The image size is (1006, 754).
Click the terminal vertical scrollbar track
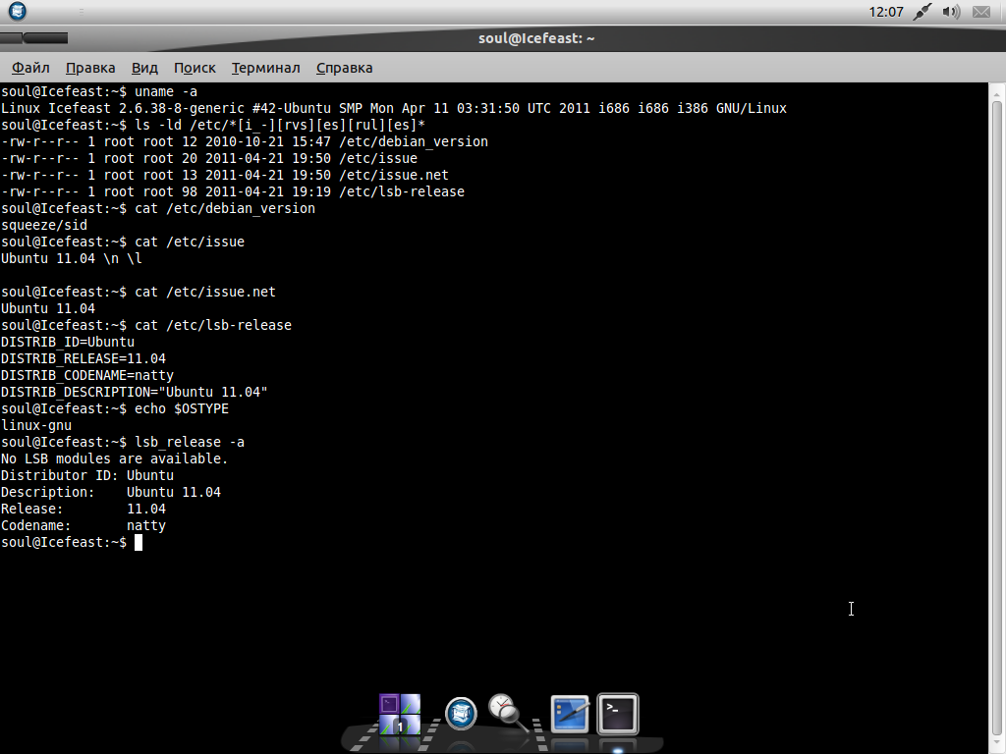(996, 416)
